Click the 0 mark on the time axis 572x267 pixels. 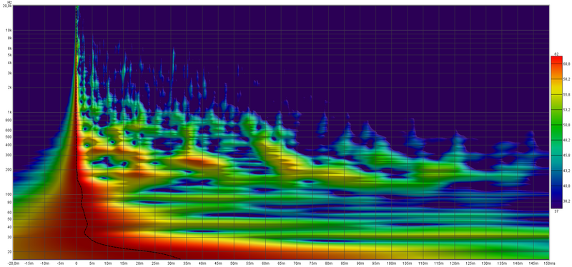77,263
